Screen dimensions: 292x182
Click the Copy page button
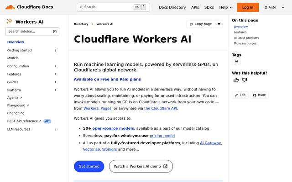tap(201, 24)
